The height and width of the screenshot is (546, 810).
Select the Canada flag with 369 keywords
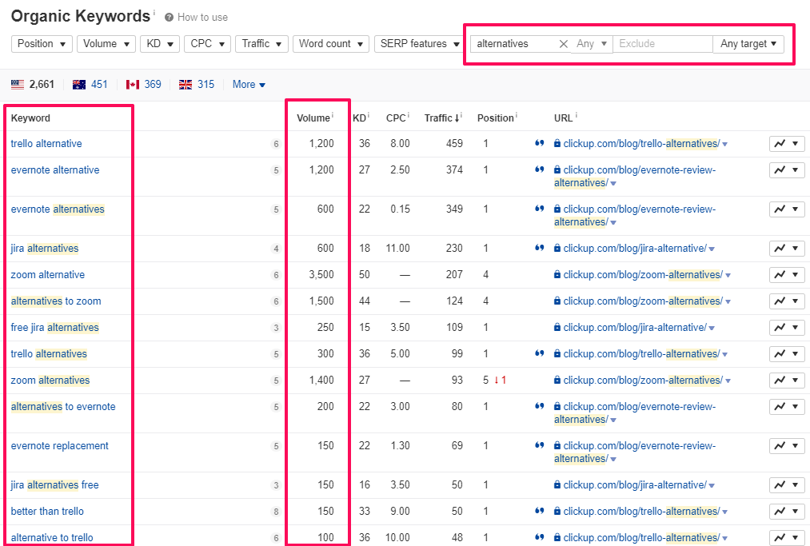133,85
